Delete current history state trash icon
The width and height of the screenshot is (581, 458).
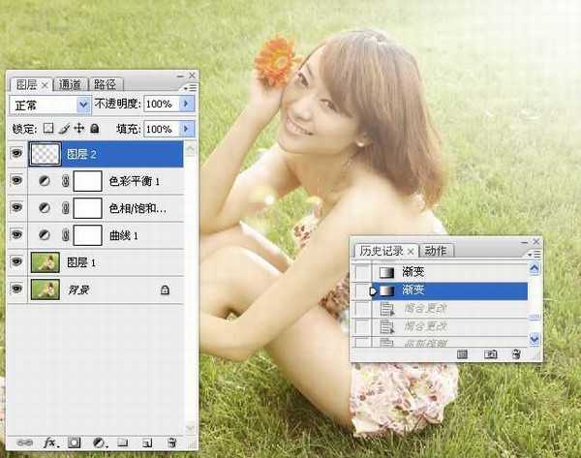516,354
